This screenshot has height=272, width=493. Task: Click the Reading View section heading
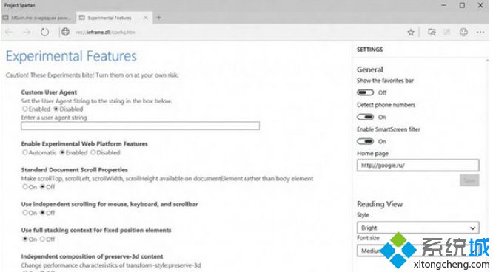380,204
